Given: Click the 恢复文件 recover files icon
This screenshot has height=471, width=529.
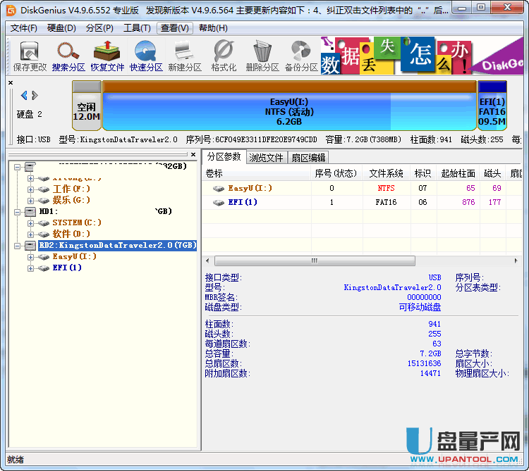Looking at the screenshot, I should coord(107,56).
